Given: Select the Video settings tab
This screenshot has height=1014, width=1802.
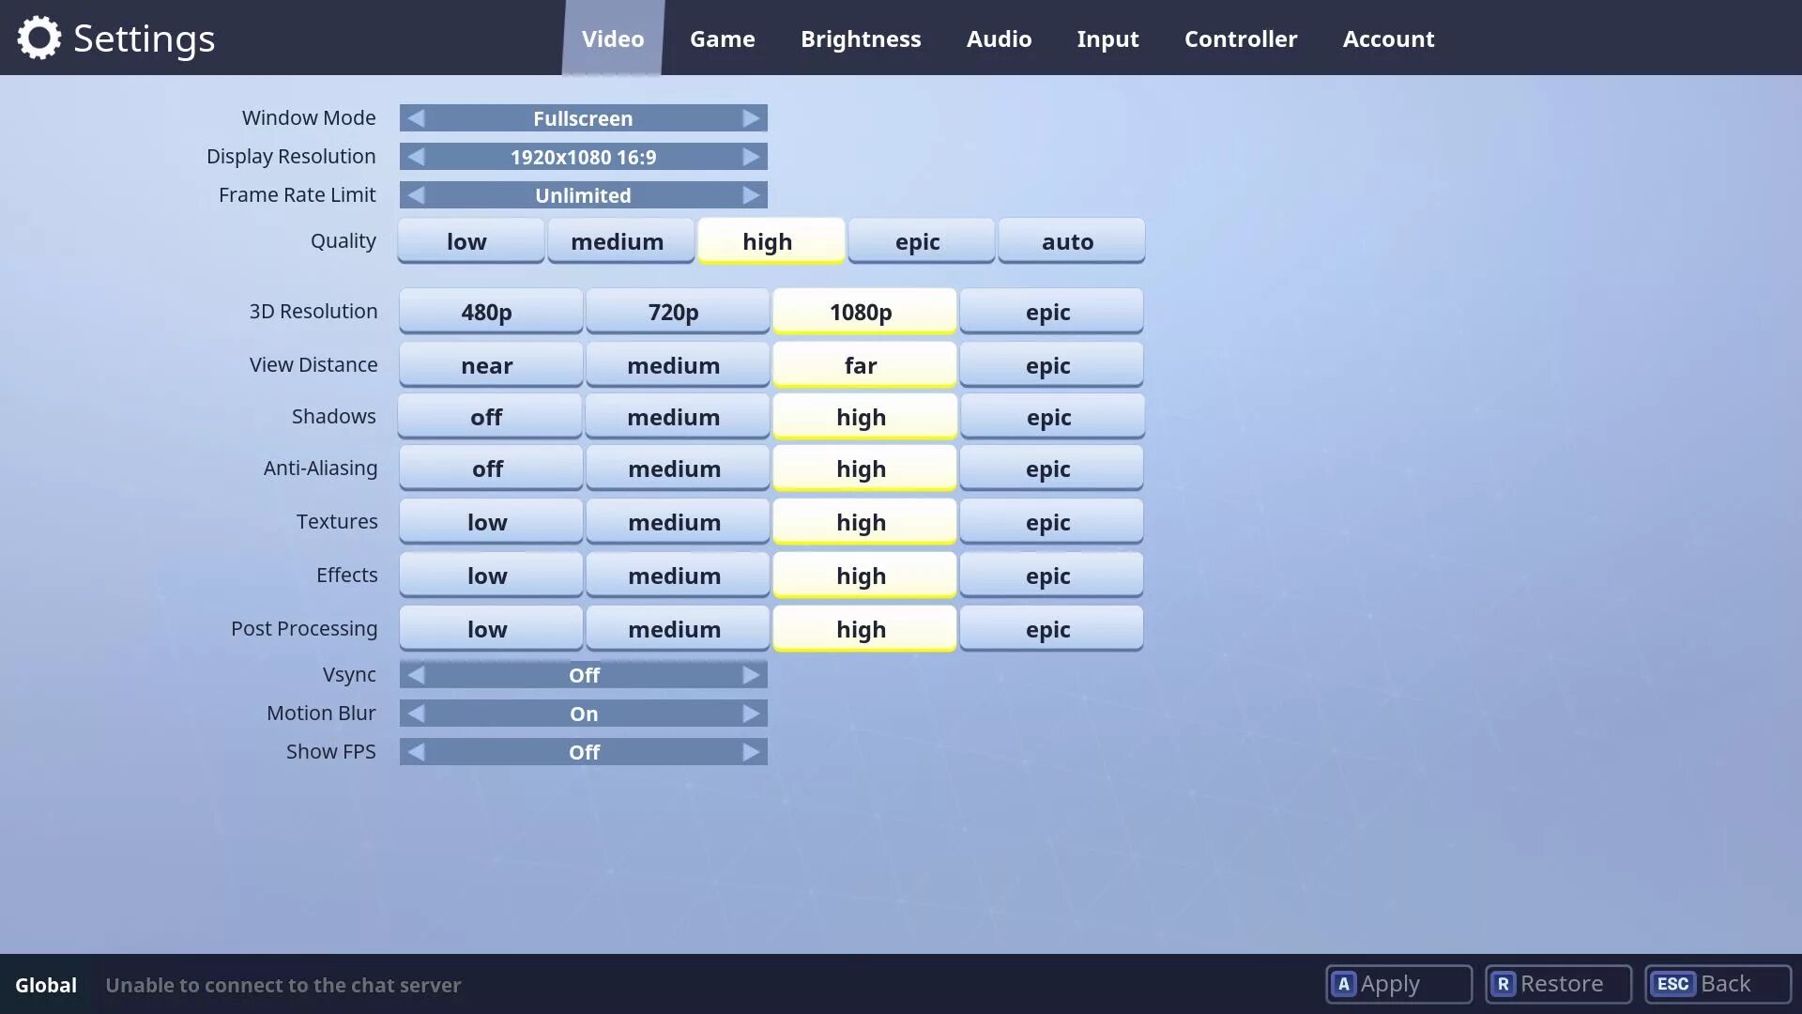Looking at the screenshot, I should (x=613, y=38).
